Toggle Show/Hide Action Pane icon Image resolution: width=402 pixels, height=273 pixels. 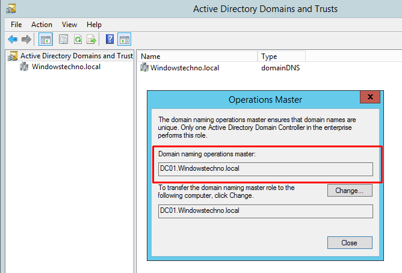[x=125, y=40]
